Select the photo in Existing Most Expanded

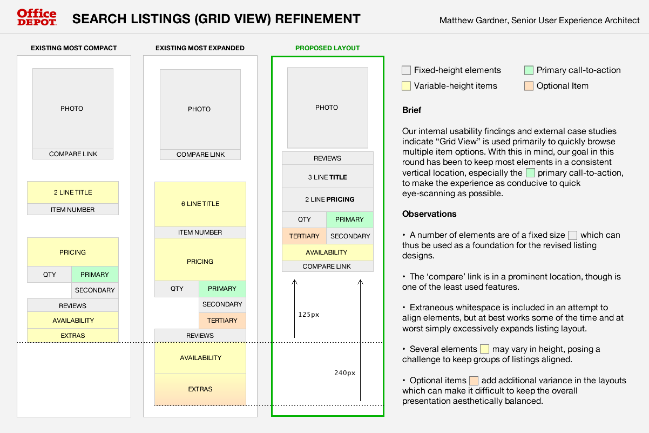(200, 109)
